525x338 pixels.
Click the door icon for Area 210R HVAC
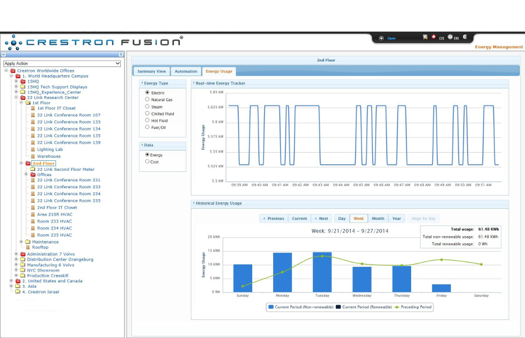tap(33, 214)
